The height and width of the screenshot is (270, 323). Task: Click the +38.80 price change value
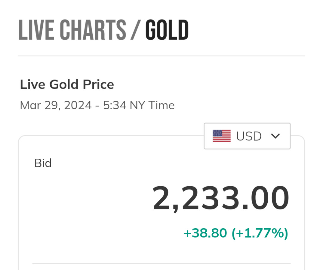[205, 233]
